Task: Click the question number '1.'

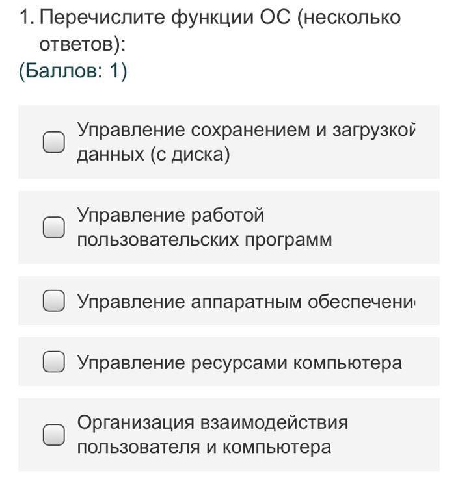Action: click(26, 18)
